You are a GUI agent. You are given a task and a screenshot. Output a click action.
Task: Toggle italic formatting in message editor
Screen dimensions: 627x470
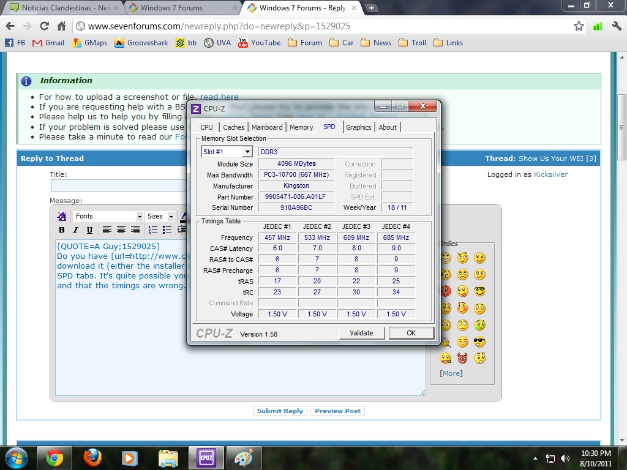[x=75, y=230]
